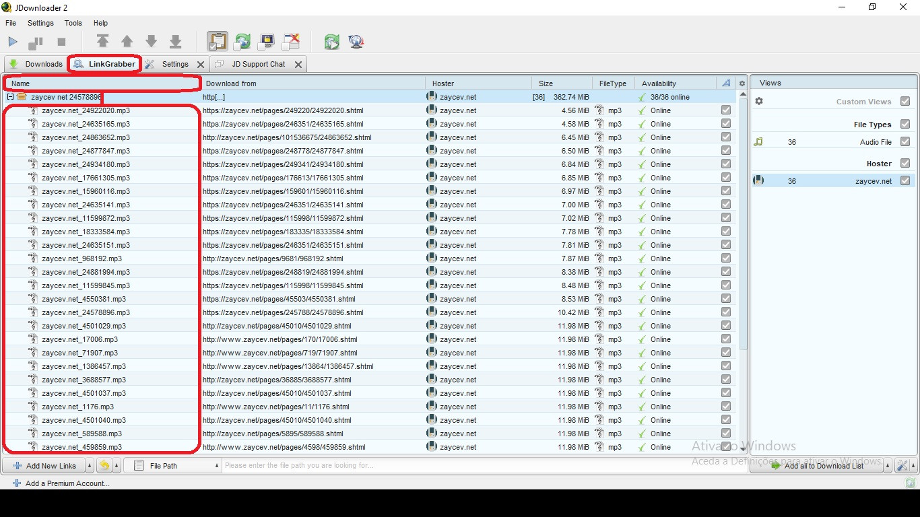Click the sort-lock icon in table header
920x517 pixels.
coord(726,83)
